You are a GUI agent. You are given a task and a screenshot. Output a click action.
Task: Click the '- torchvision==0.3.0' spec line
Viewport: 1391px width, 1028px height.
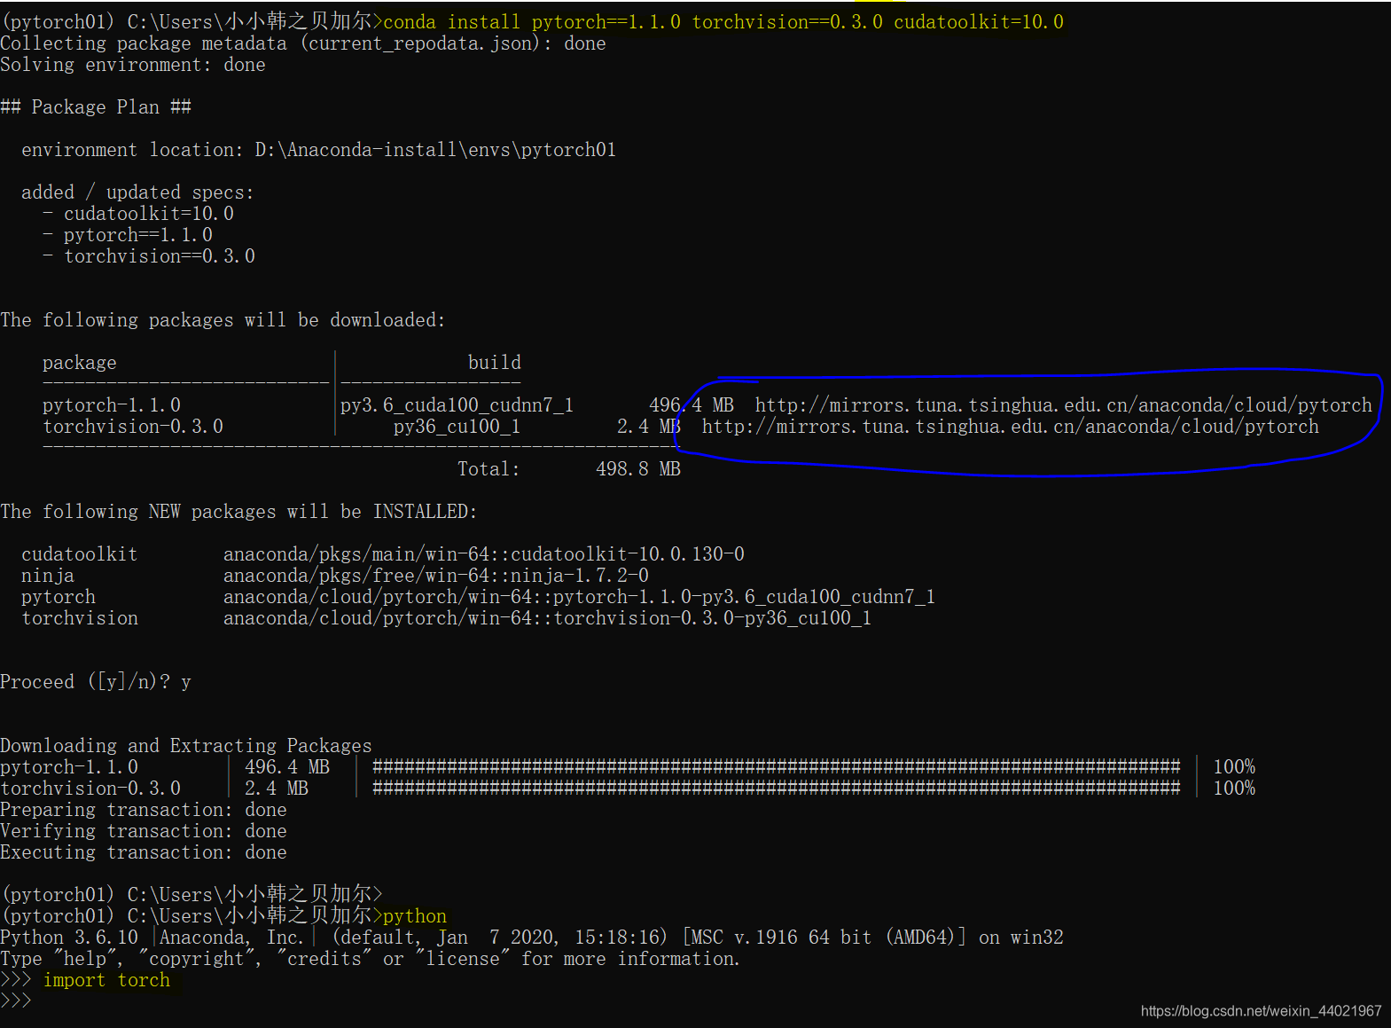149,255
